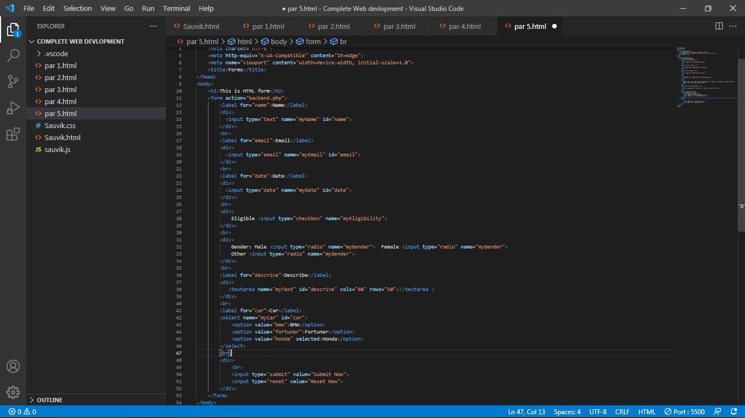Select par 5.html in the Explorer
This screenshot has width=745, height=418.
96,113
